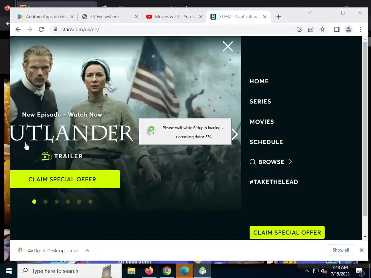Click Show all downloads

pos(341,250)
